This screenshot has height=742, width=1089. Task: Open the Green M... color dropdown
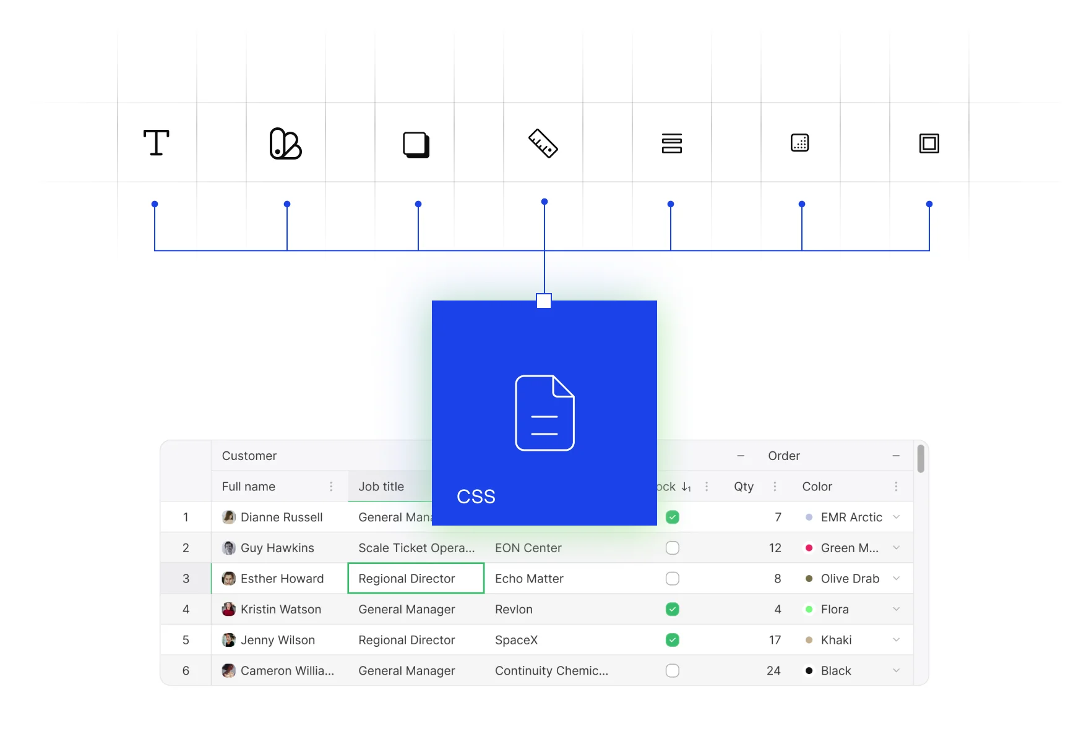896,548
